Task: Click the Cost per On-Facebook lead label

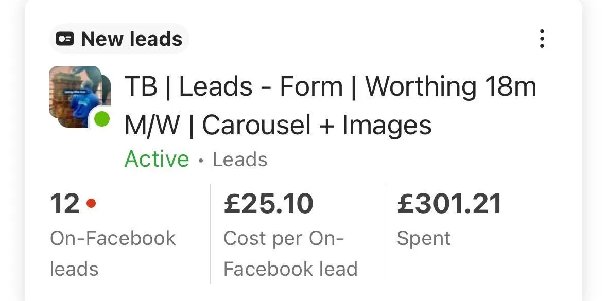Action: (x=290, y=254)
